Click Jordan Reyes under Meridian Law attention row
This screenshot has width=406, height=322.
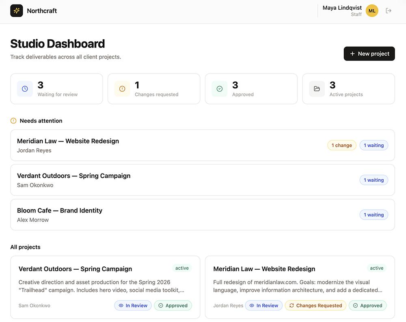[x=34, y=150]
